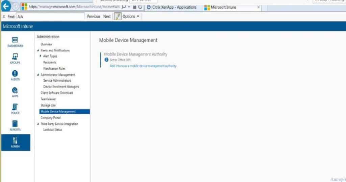Select Third Party Service Integration item
Image resolution: width=346 pixels, height=182 pixels.
coord(59,124)
